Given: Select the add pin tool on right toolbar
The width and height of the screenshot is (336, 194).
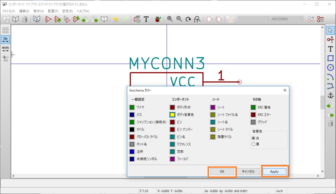Looking at the screenshot, I should pos(330,39).
